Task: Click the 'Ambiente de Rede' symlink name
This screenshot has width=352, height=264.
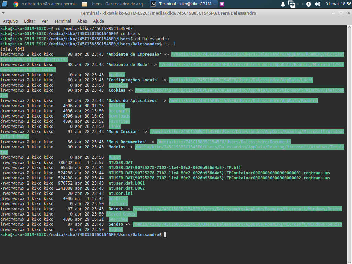Action: pyautogui.click(x=128, y=64)
